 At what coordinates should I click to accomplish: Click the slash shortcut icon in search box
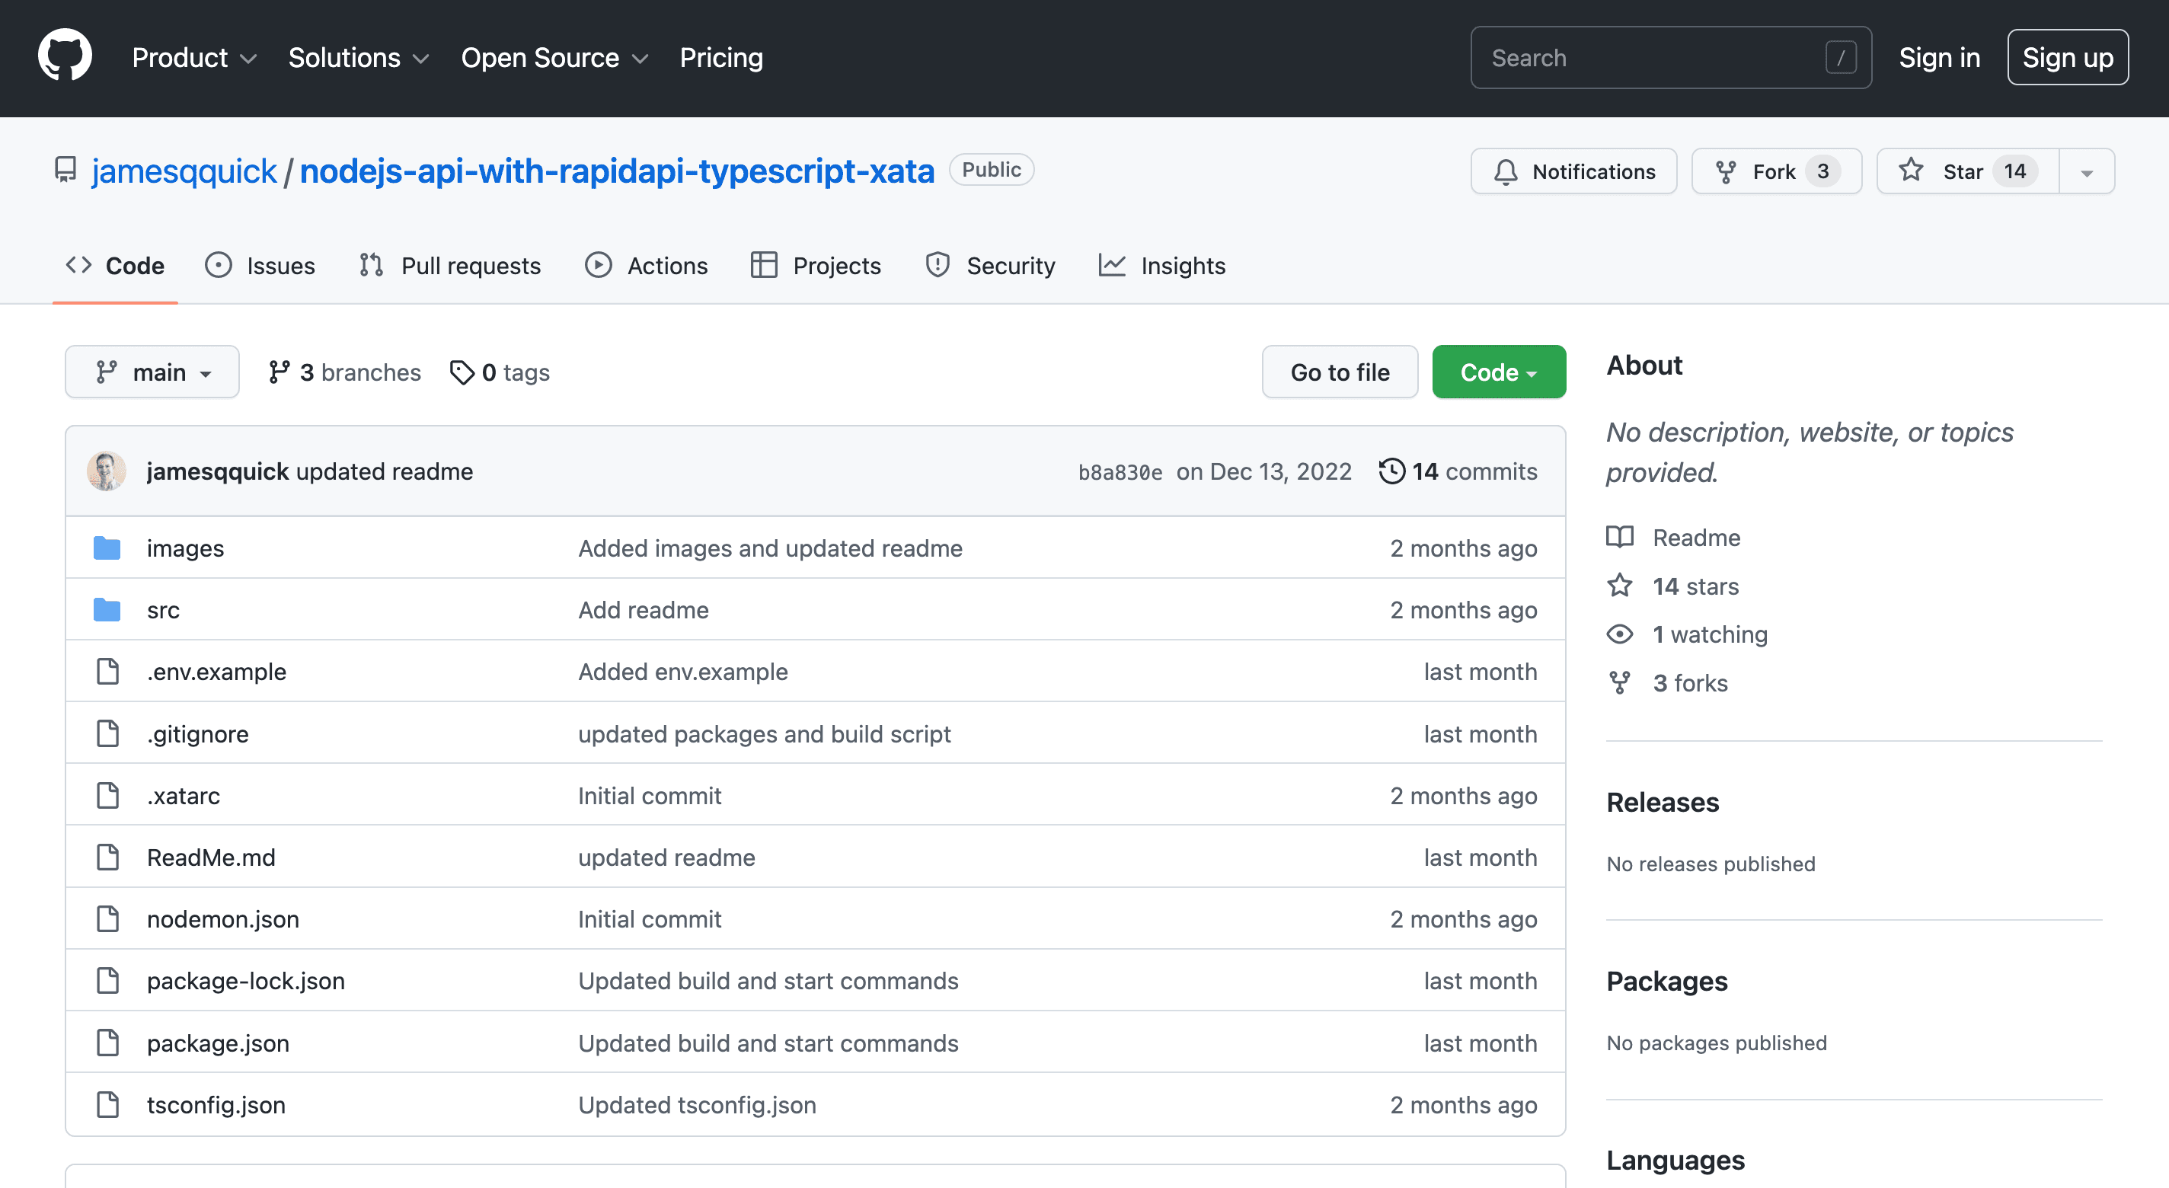(1841, 57)
